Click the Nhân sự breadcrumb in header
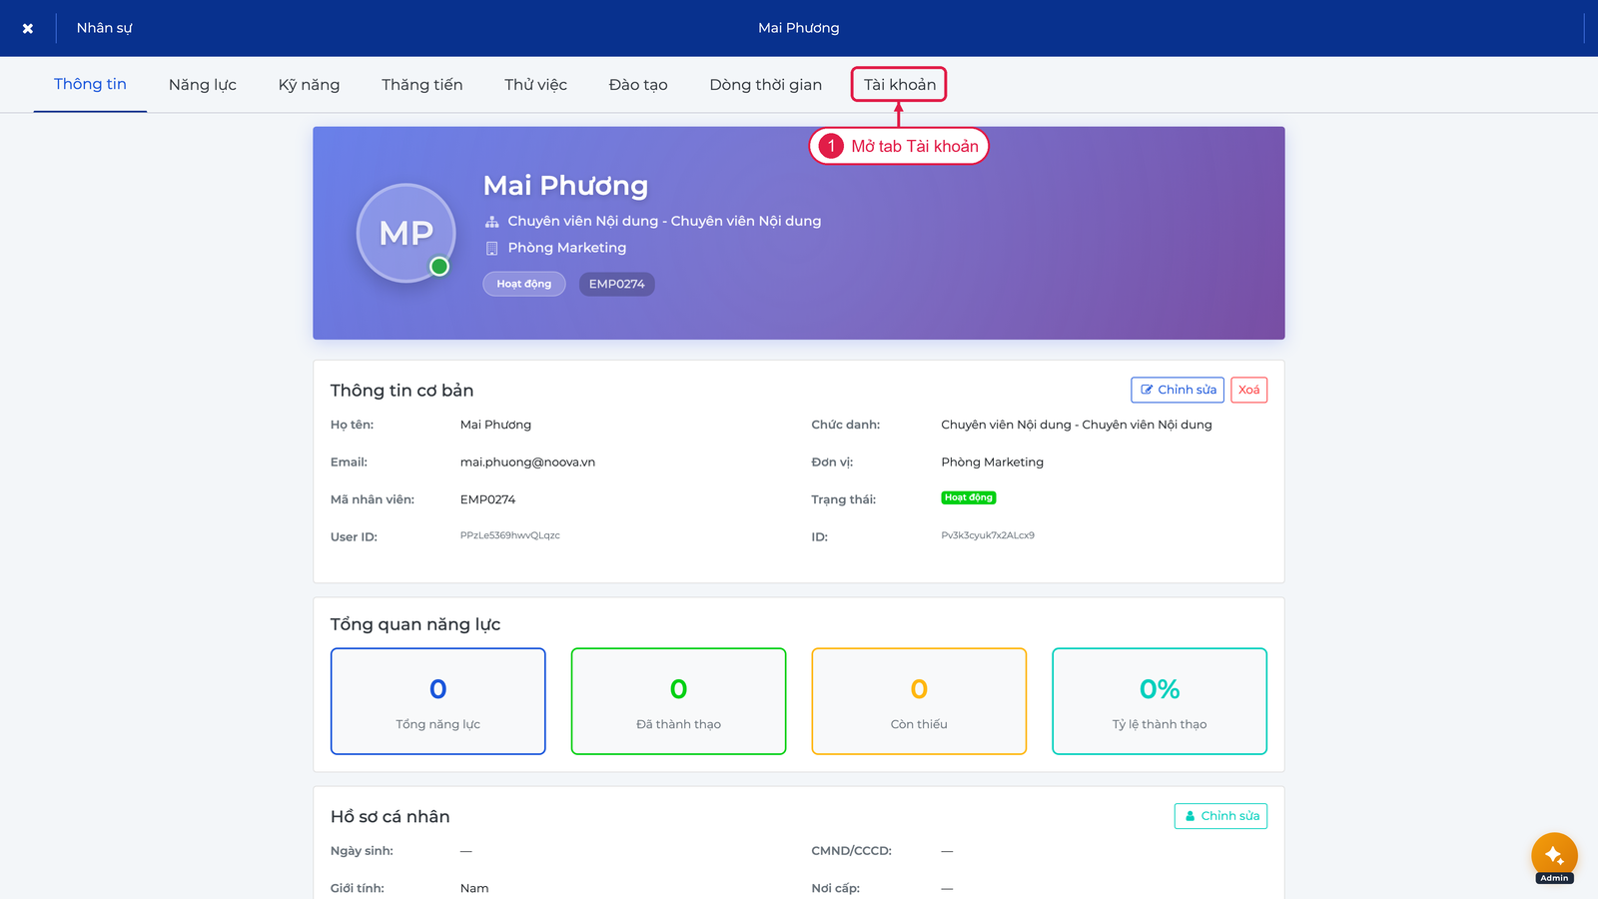Image resolution: width=1598 pixels, height=899 pixels. pyautogui.click(x=104, y=28)
